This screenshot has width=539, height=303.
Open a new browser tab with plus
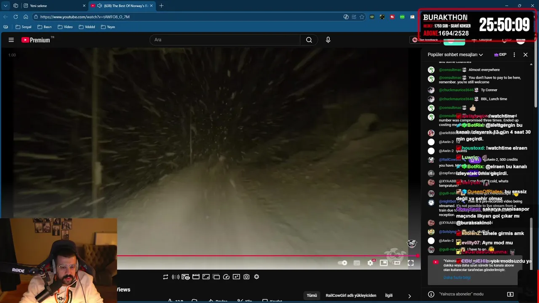coord(161,6)
